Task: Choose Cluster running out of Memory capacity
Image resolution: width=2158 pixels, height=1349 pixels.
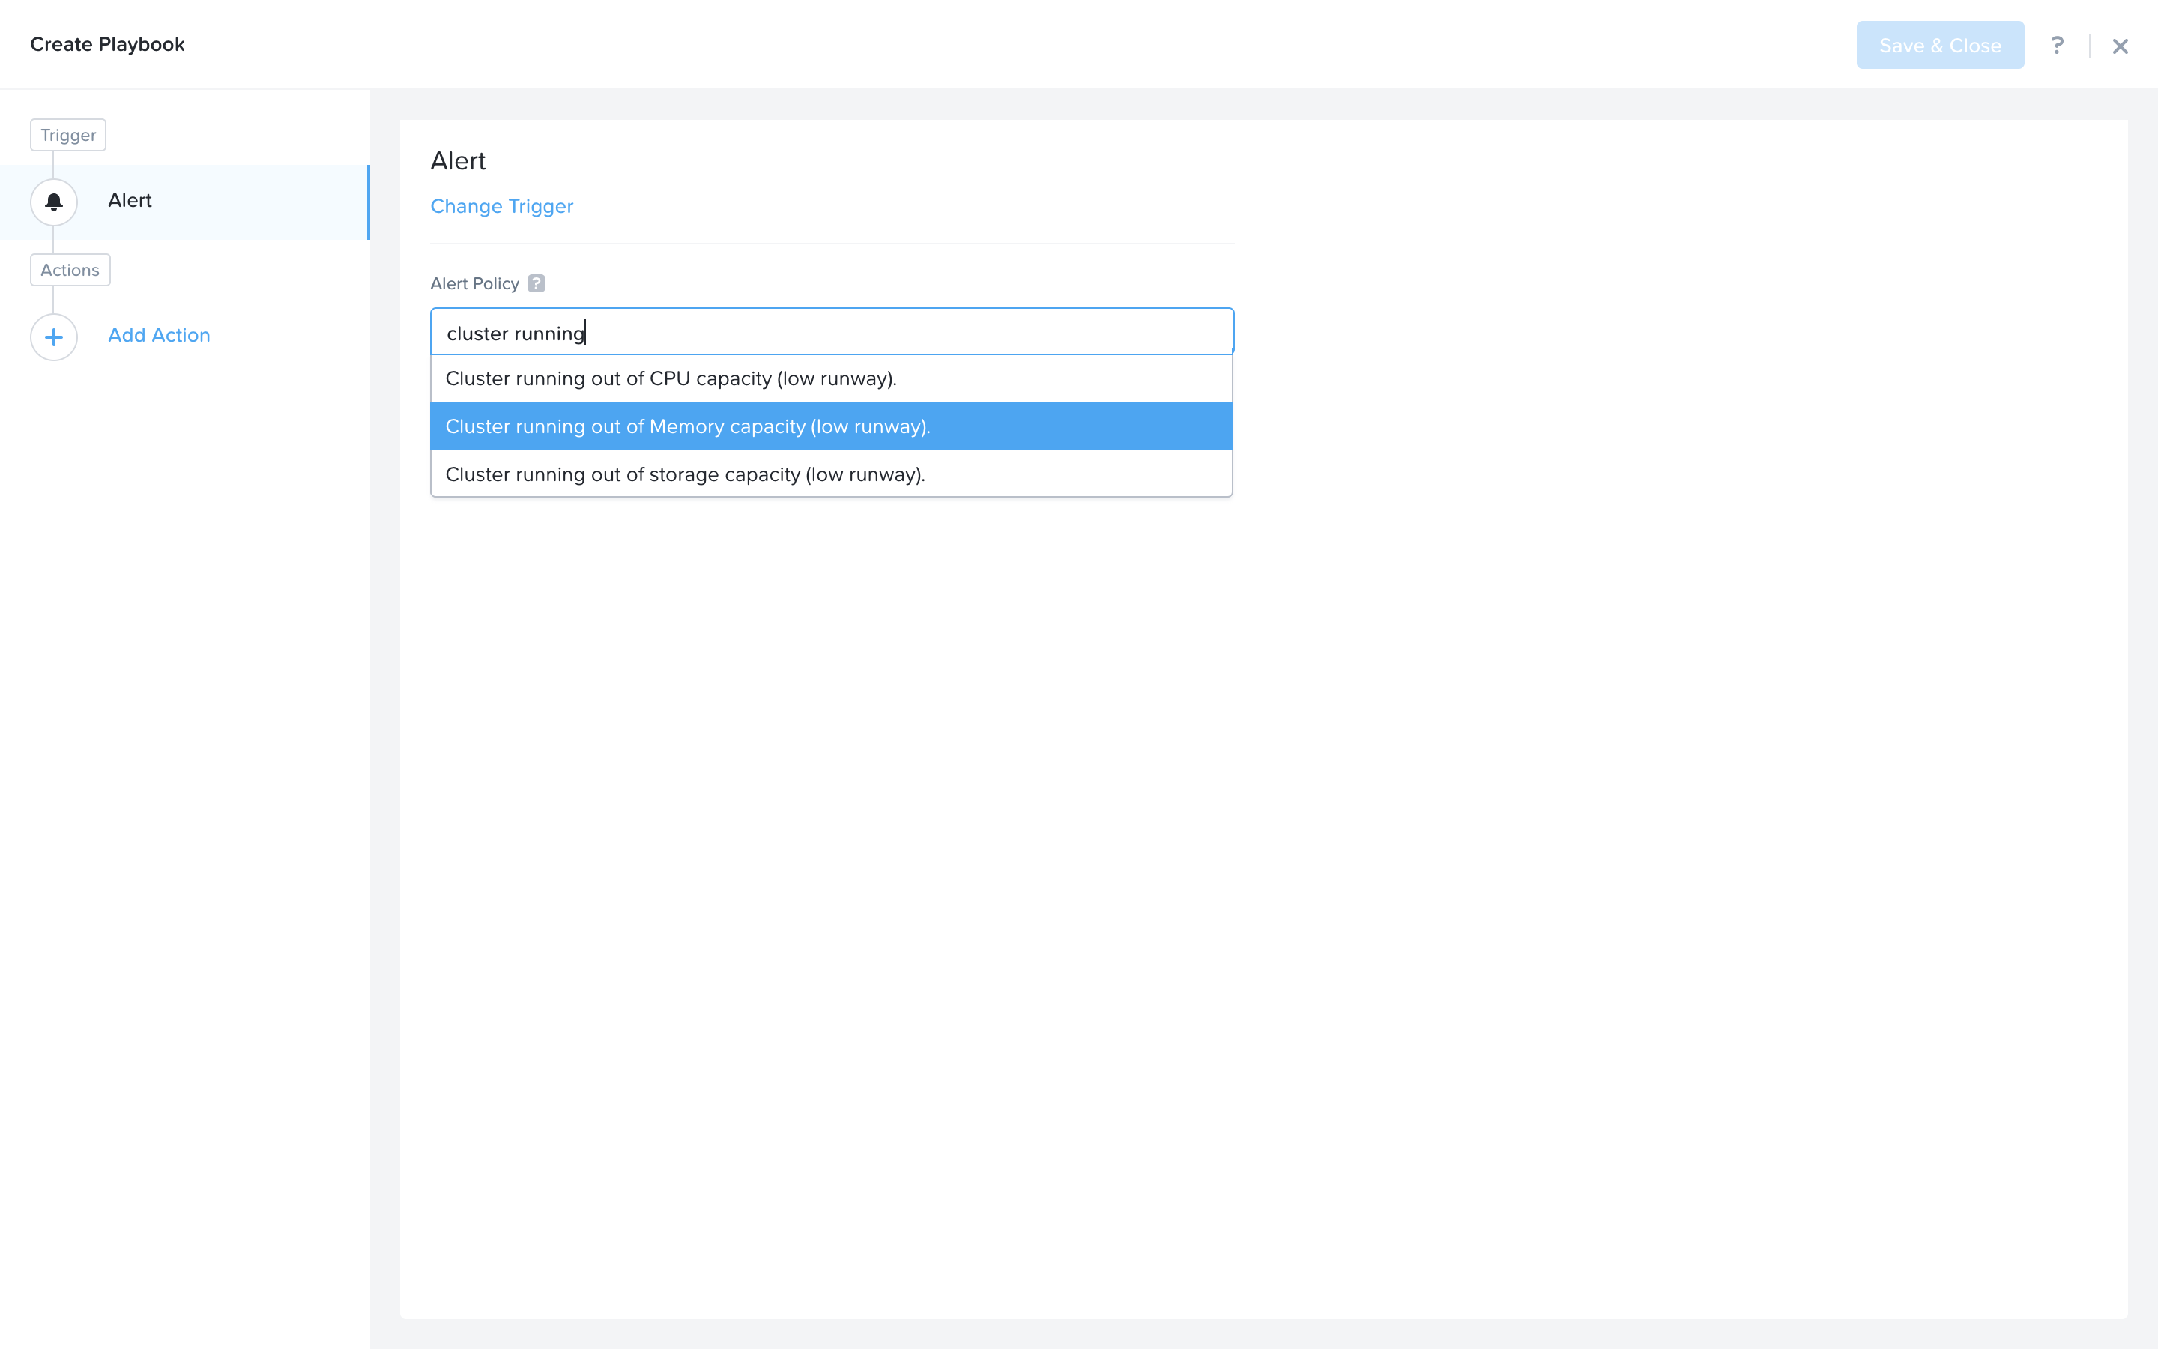Action: 831,426
